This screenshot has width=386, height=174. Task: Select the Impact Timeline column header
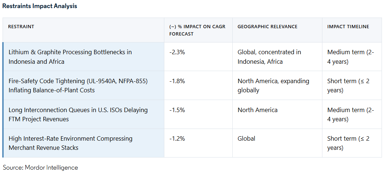348,27
